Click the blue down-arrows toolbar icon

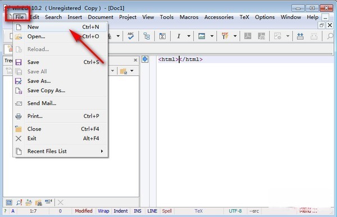pos(300,36)
